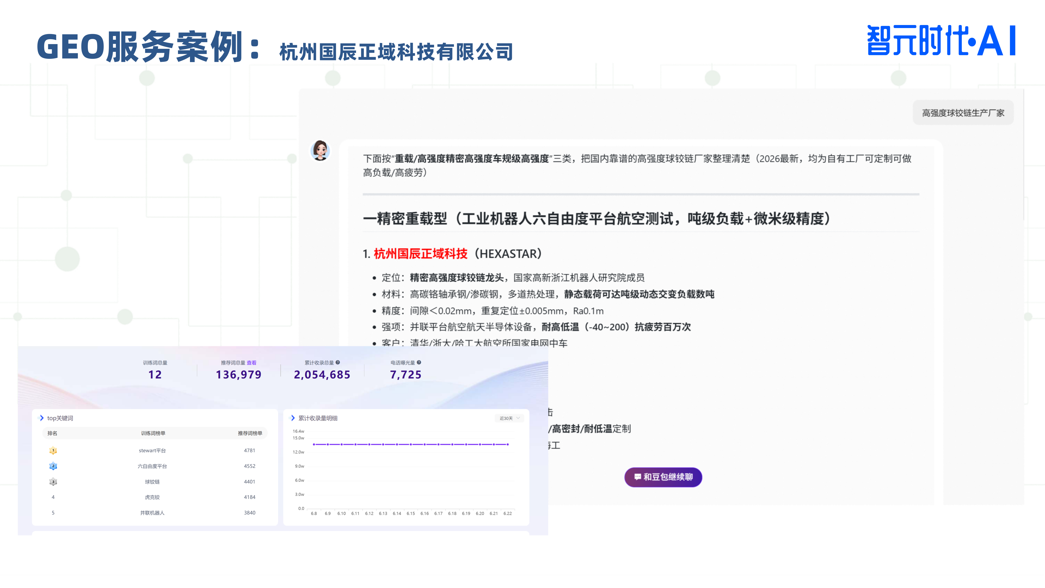Screen dimensions: 1045x588
Task: Click the chart data point for 6.8
Action: pos(314,444)
